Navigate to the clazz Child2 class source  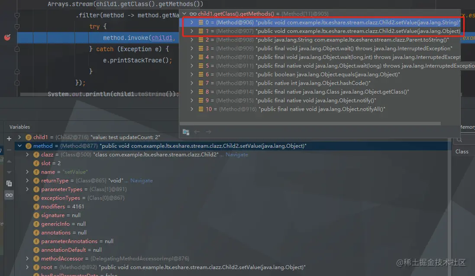tap(236, 155)
